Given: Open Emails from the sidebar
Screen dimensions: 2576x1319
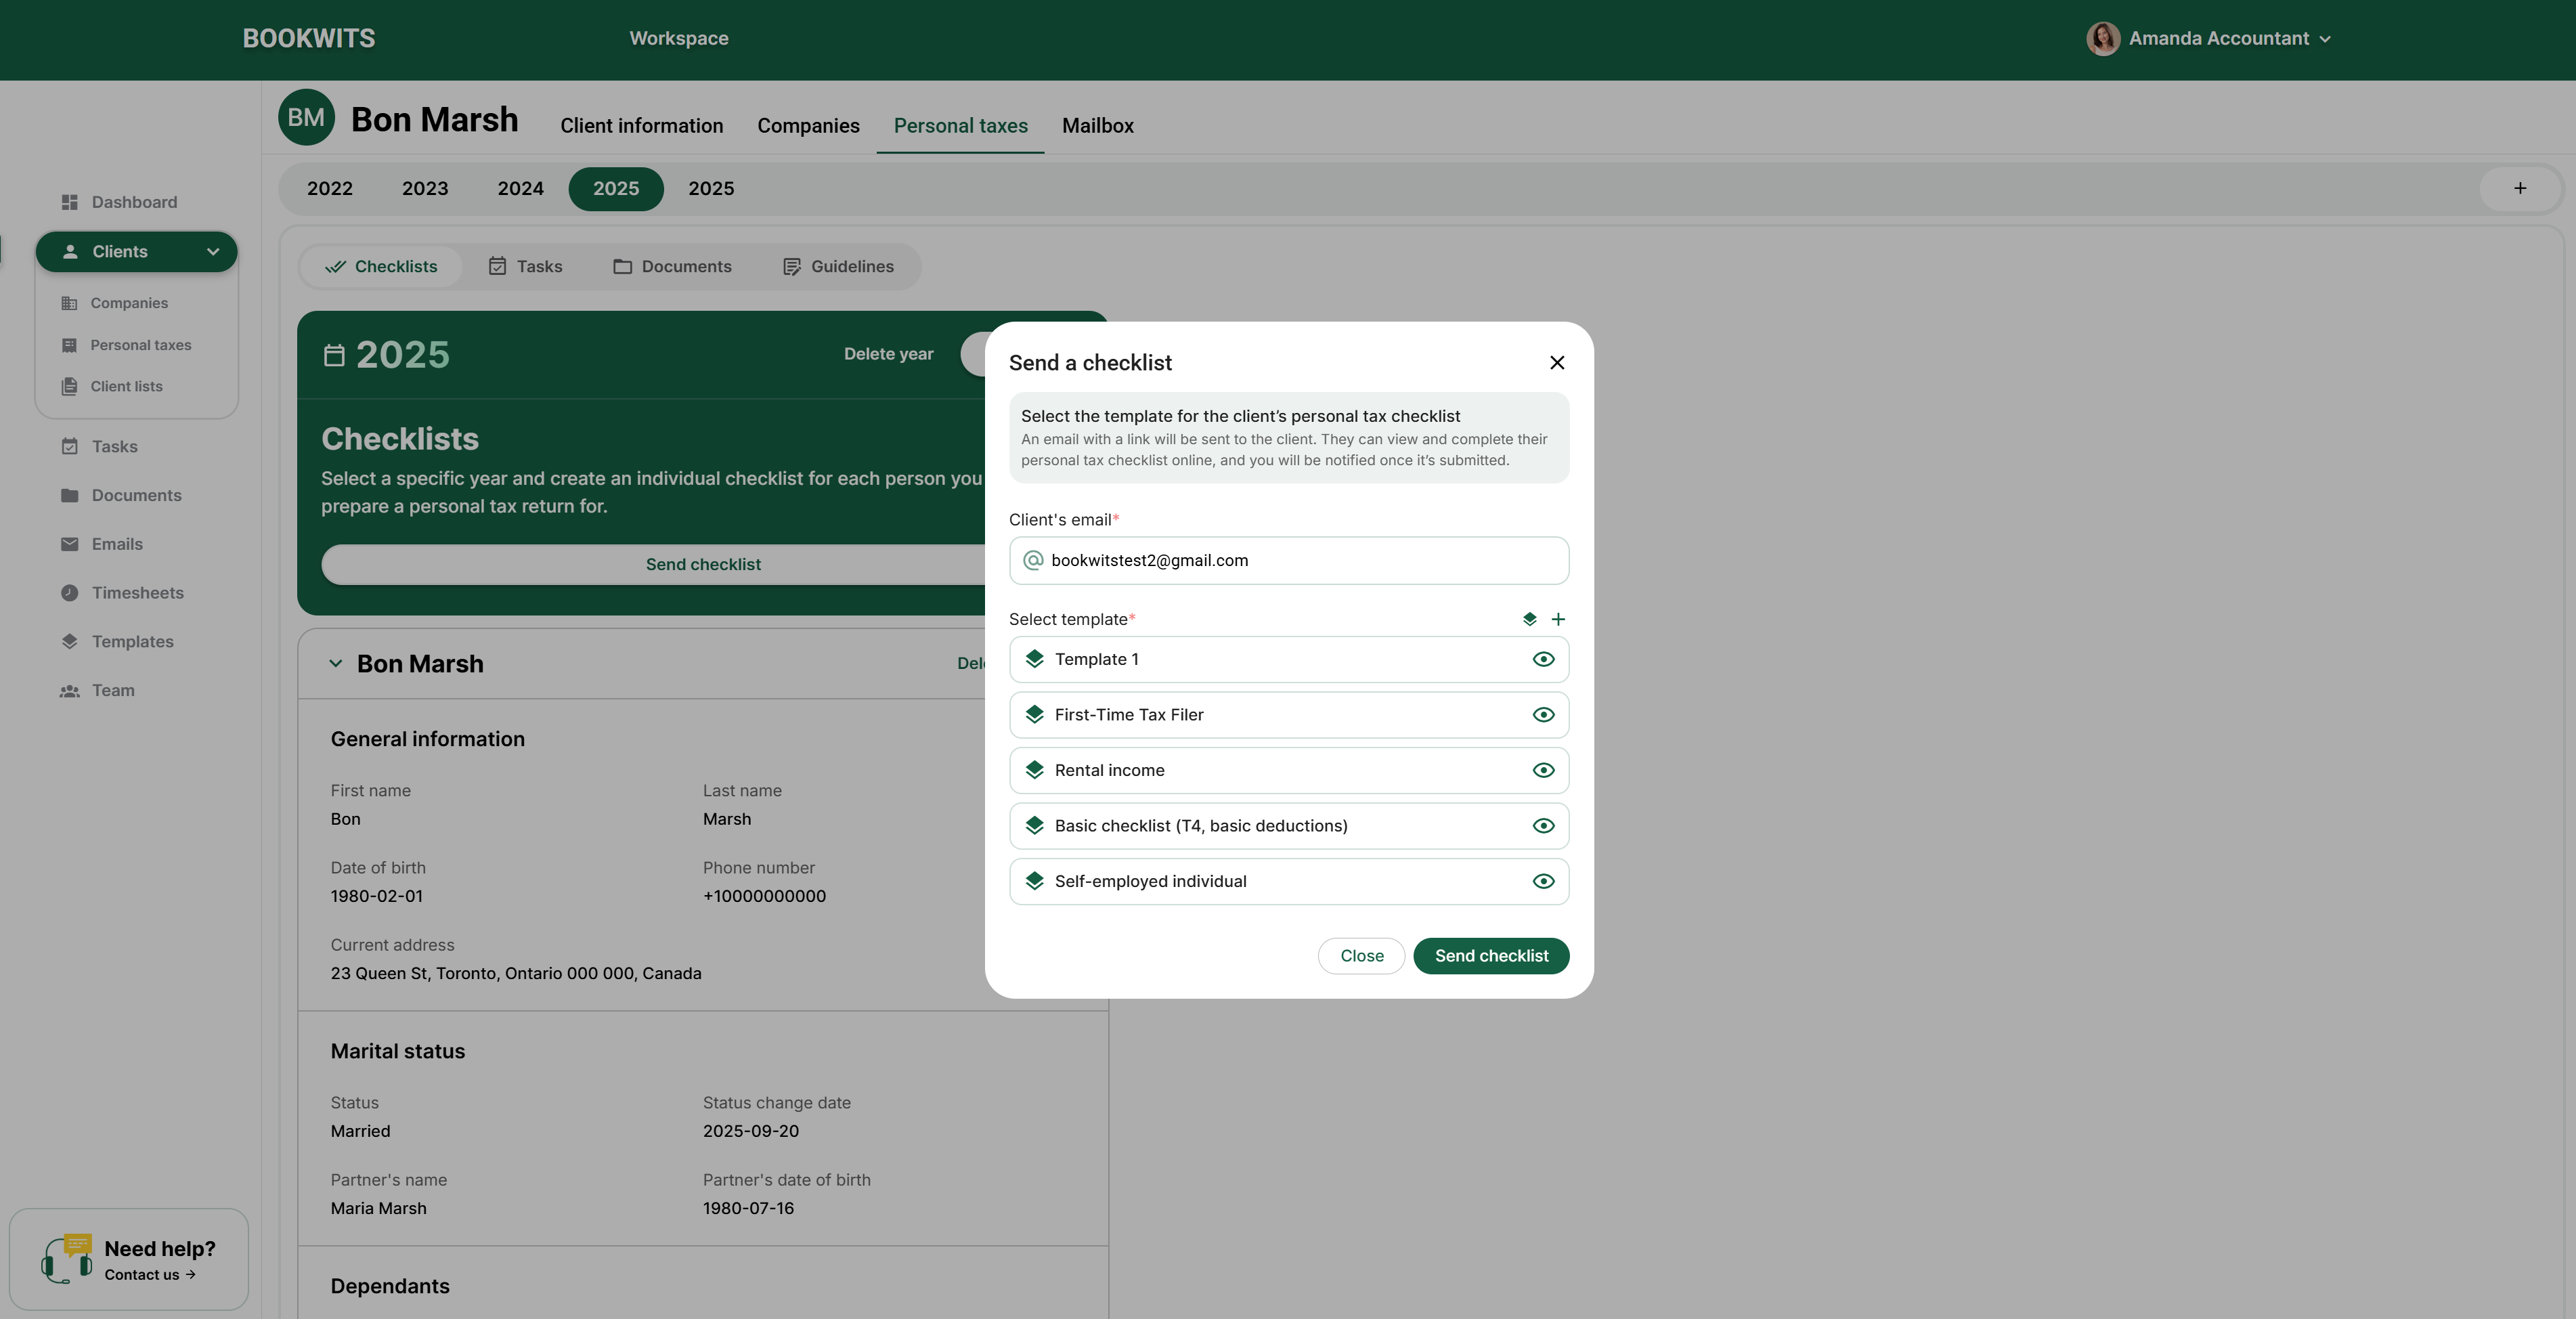Looking at the screenshot, I should tap(117, 544).
